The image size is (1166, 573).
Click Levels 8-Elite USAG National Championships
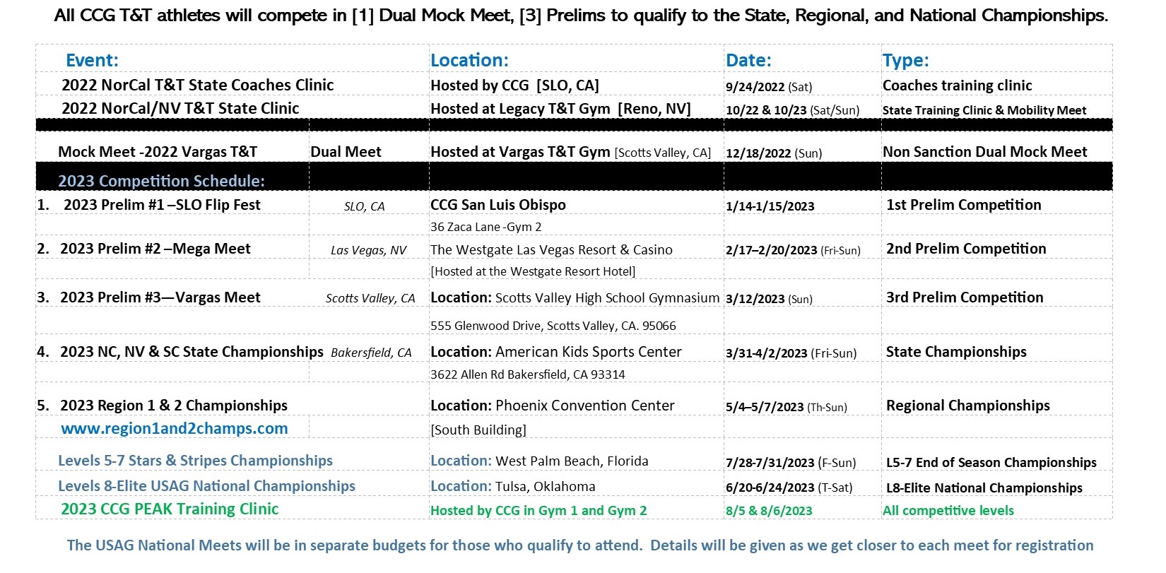point(206,486)
